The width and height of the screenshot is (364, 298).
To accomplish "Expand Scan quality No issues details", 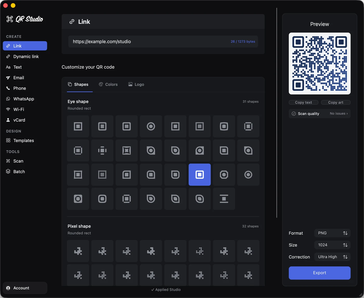I will (x=320, y=114).
